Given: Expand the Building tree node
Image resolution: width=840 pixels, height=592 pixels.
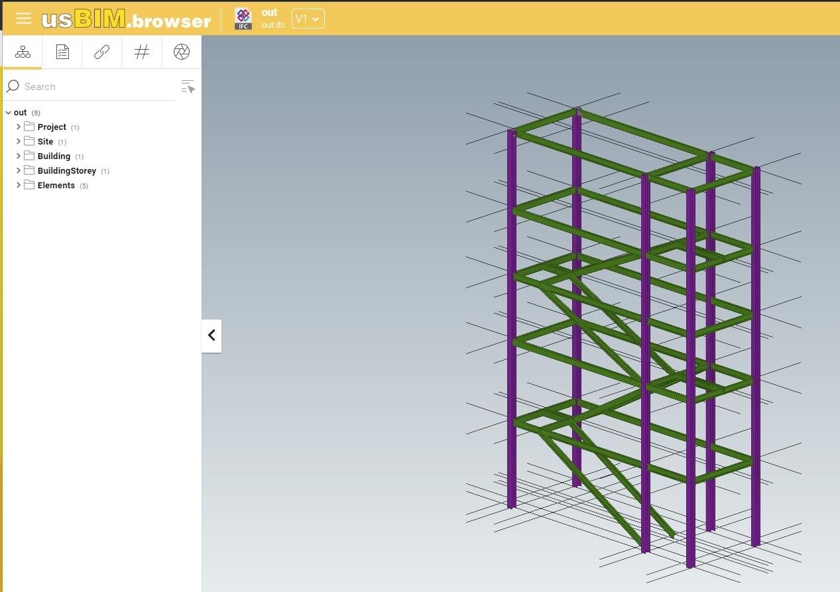Looking at the screenshot, I should click(x=19, y=156).
